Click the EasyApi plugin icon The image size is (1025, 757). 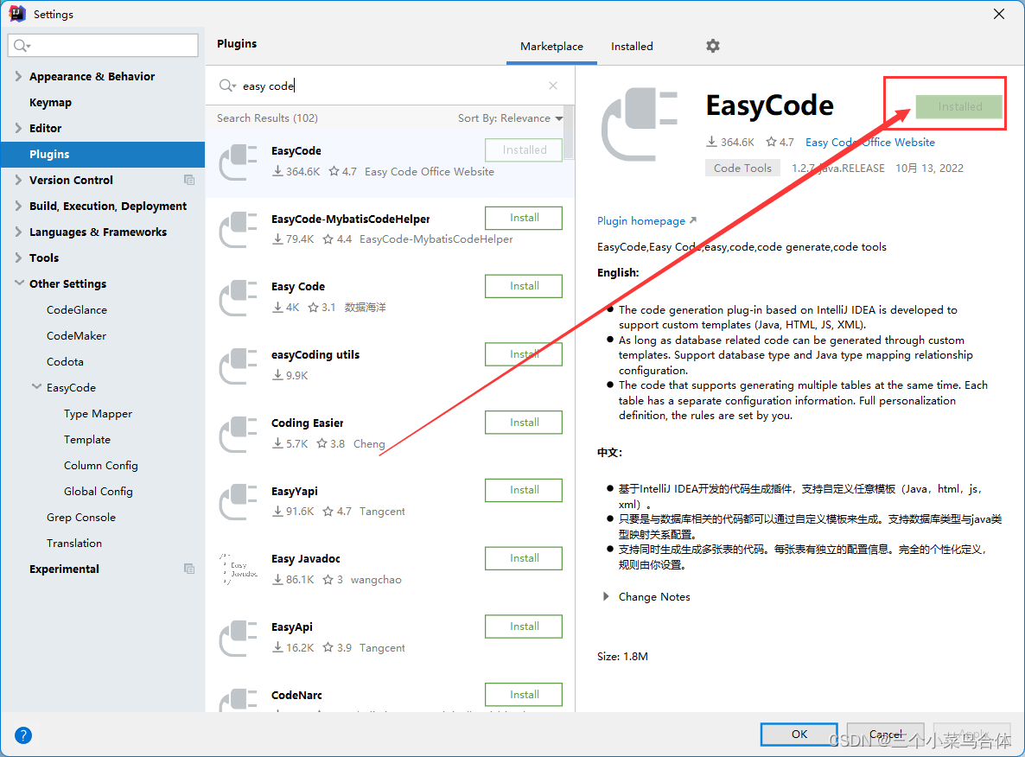(239, 638)
